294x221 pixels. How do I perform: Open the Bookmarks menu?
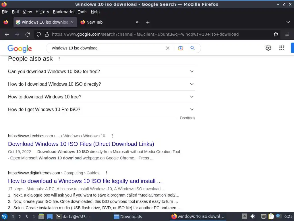63,12
